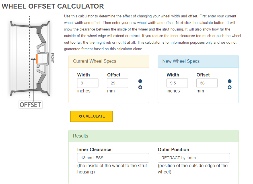Click the CALCULATE button

point(91,116)
